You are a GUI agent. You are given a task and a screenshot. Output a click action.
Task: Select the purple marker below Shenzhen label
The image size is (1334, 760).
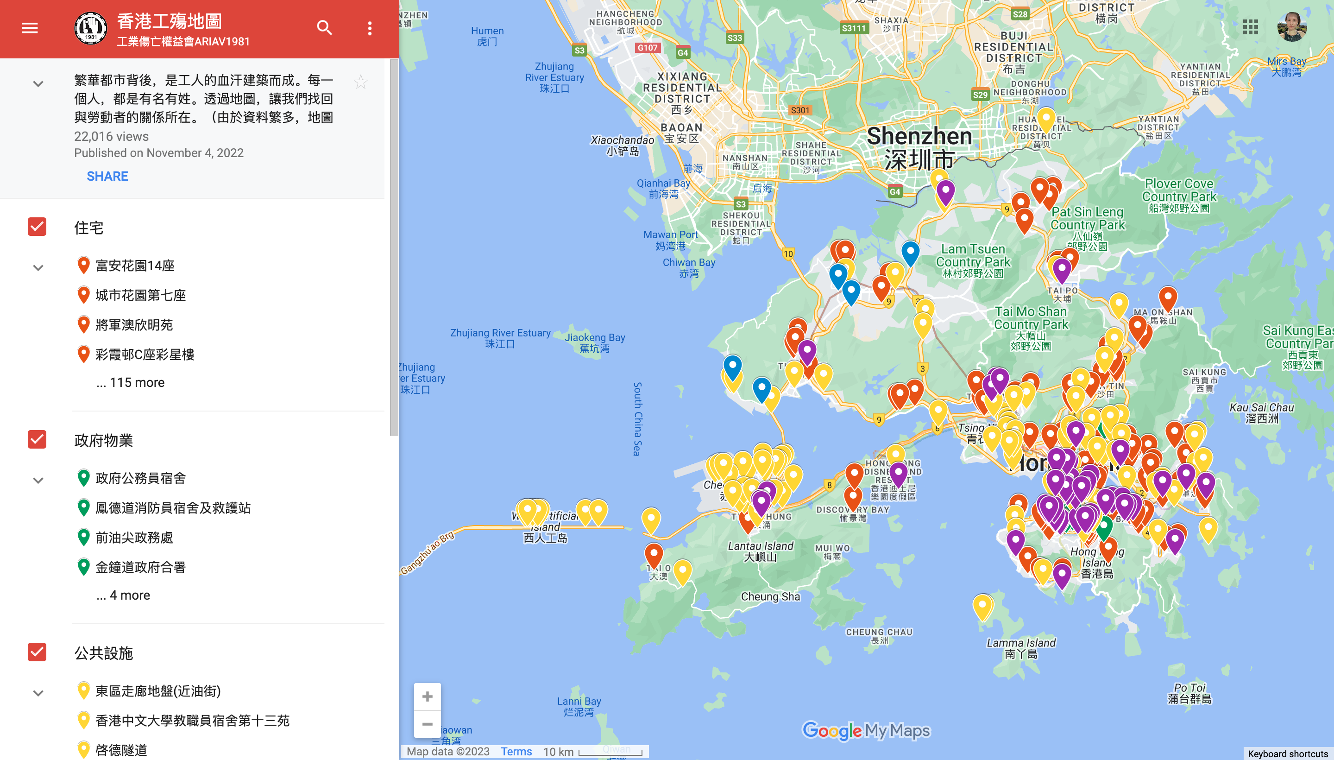click(x=945, y=193)
